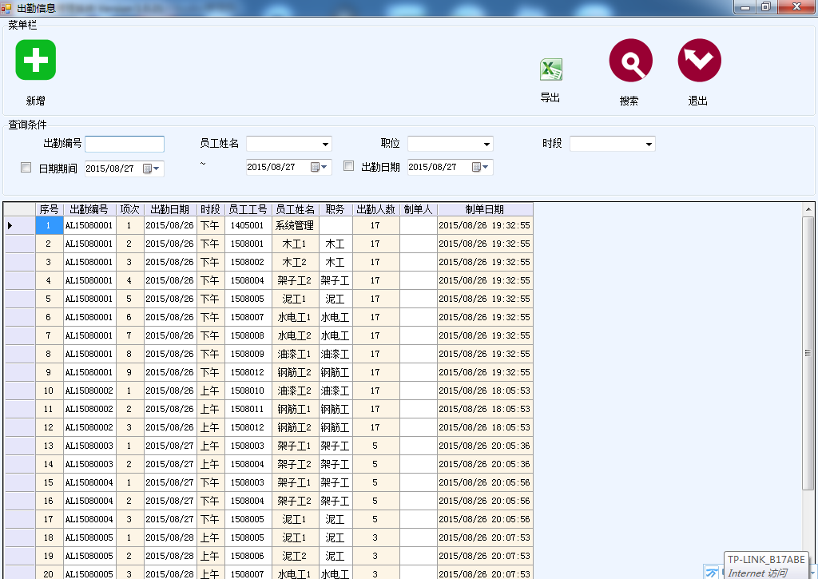Click the TP-LINK network tray popup
Image resolution: width=818 pixels, height=579 pixels.
click(x=766, y=565)
